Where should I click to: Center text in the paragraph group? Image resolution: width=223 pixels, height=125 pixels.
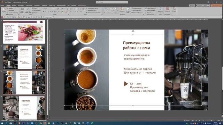(73, 11)
